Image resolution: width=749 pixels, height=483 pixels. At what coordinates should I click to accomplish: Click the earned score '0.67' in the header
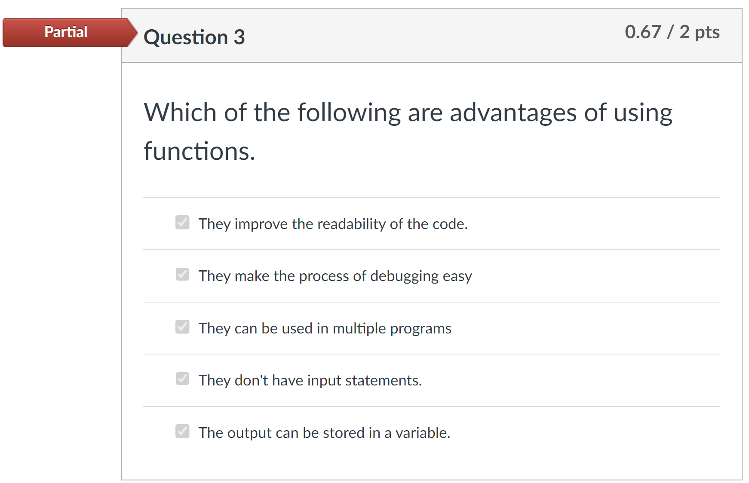pyautogui.click(x=643, y=32)
